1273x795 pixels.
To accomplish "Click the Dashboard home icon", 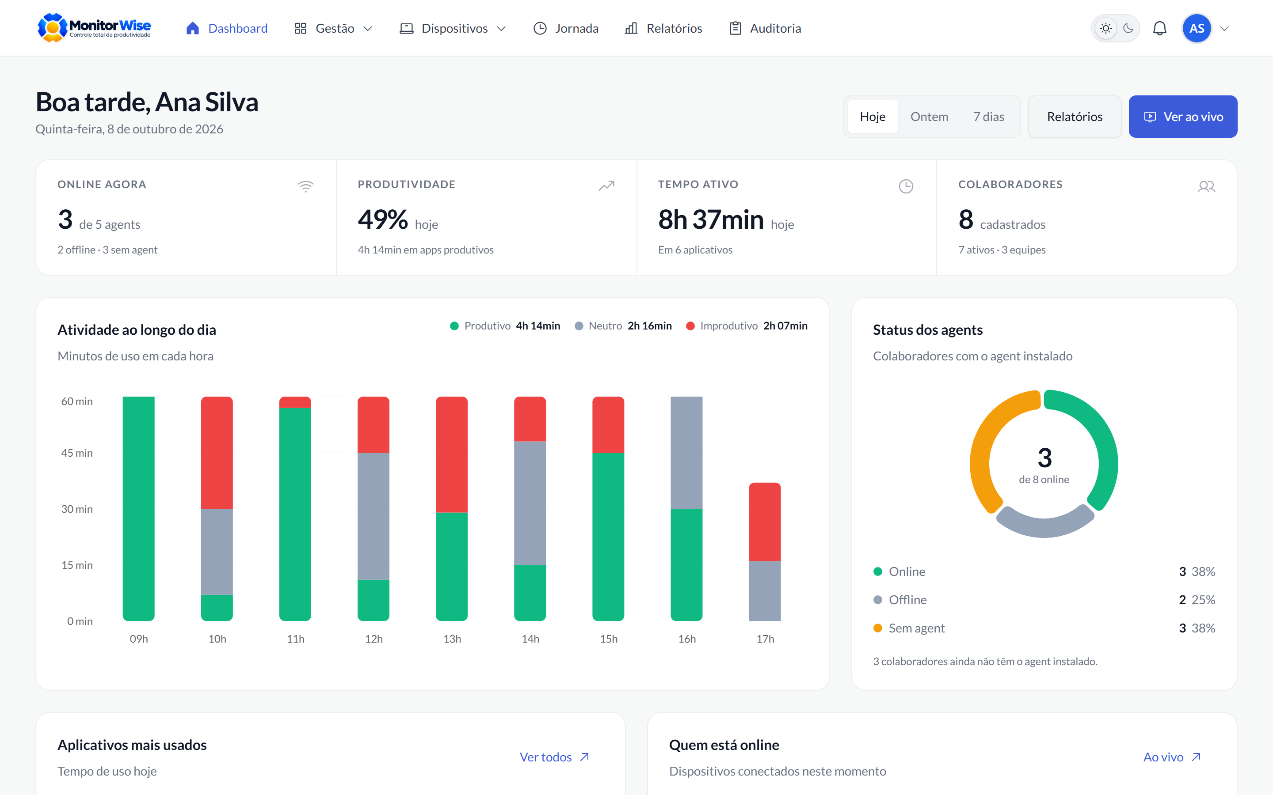I will coord(193,28).
